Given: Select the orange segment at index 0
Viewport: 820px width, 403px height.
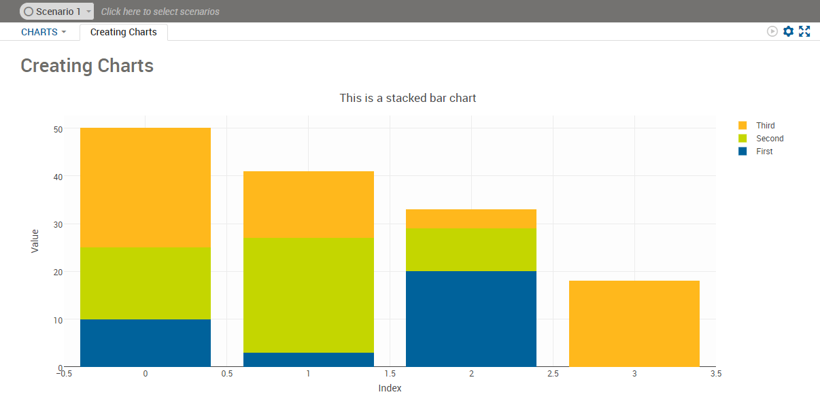Looking at the screenshot, I should click(146, 188).
